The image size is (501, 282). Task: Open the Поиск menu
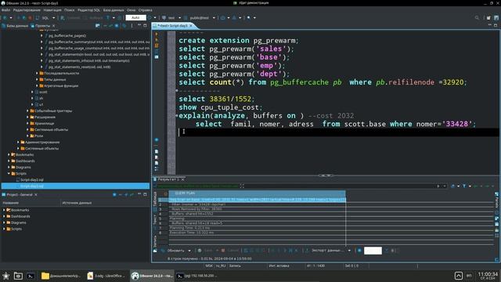coord(70,10)
